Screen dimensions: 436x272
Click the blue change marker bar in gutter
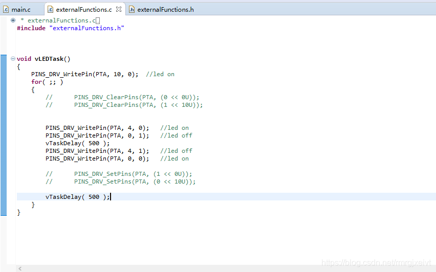pos(4,135)
